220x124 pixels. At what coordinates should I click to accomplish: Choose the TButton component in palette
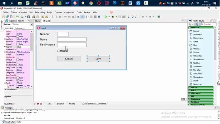pos(196,52)
